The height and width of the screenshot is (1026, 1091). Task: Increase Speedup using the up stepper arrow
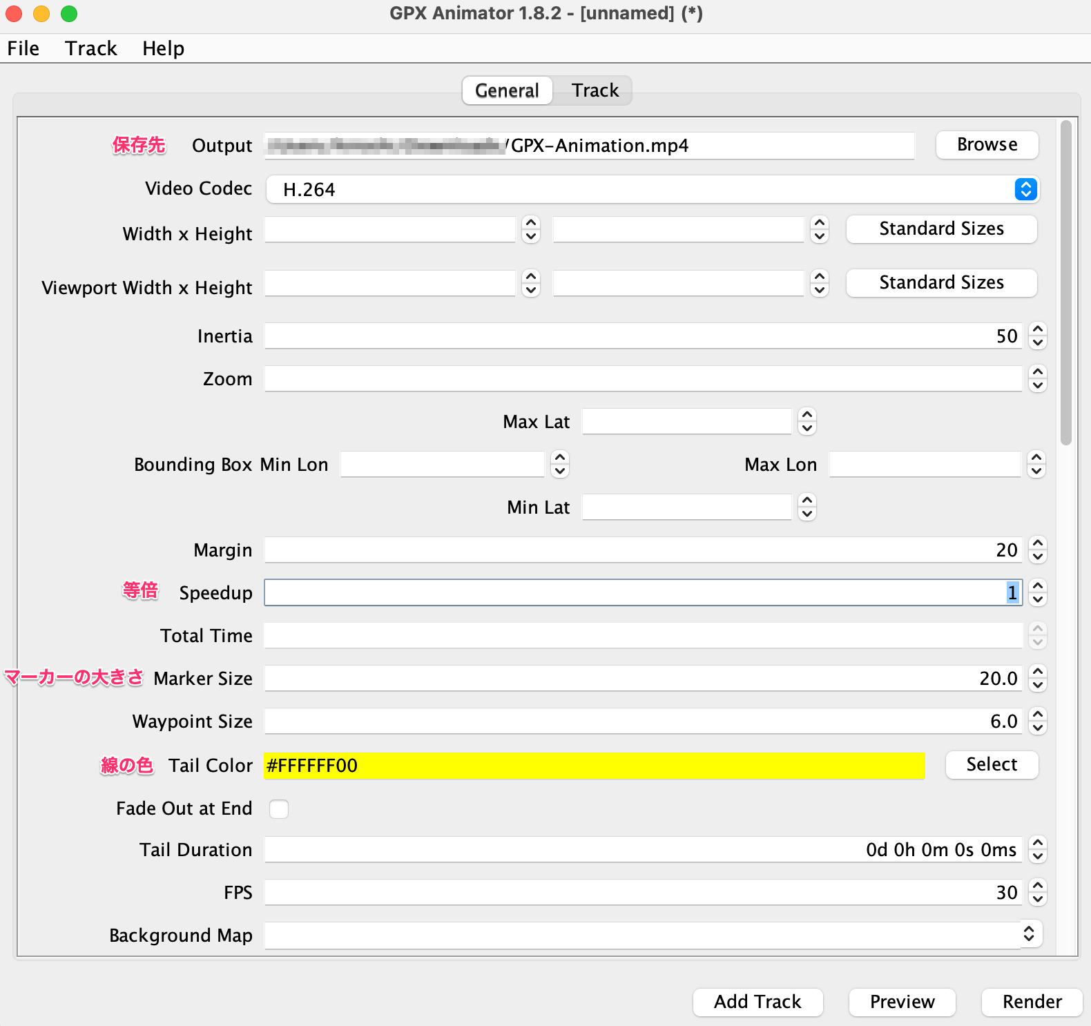point(1037,586)
